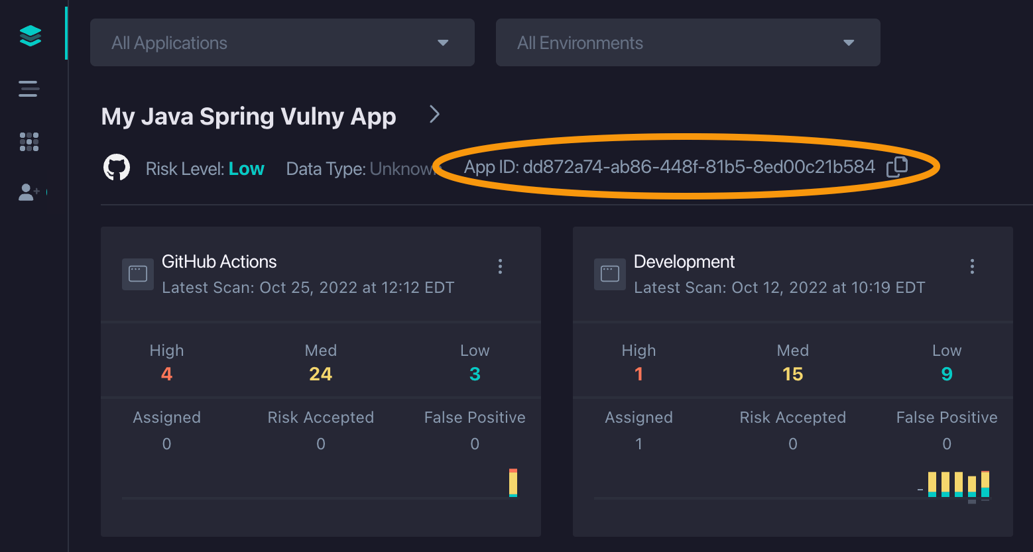The image size is (1033, 552).
Task: Click the browser window icon on GitHub Actions card
Action: (x=137, y=274)
